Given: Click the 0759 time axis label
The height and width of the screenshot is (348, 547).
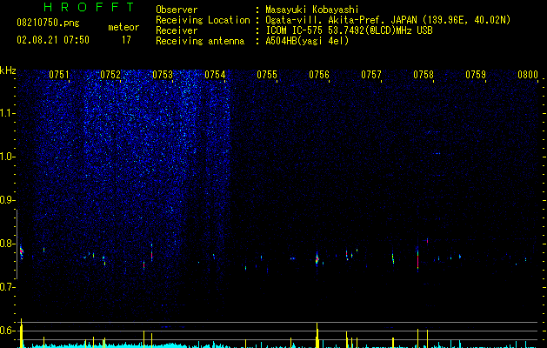Looking at the screenshot, I should (476, 75).
